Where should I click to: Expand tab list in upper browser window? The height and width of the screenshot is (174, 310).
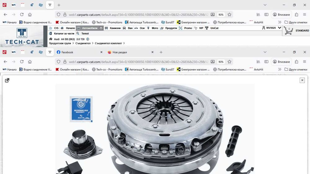pyautogui.click(x=265, y=5)
